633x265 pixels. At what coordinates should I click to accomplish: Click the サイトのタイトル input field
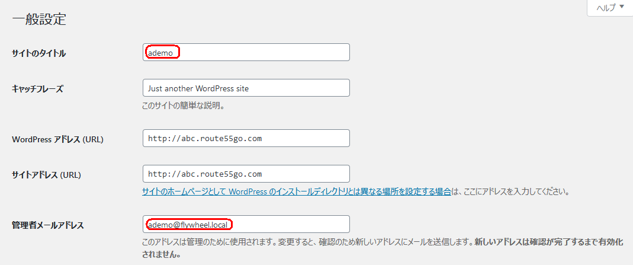[x=246, y=52]
